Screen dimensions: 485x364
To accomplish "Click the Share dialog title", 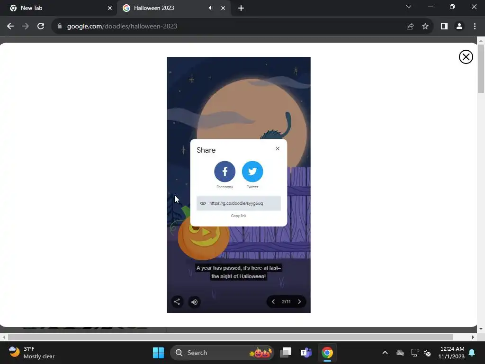I will (206, 150).
